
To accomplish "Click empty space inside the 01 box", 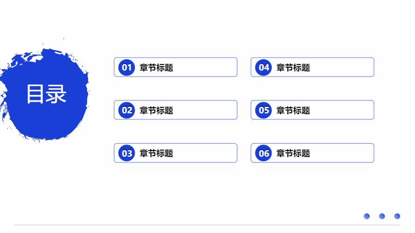I will 207,67.
